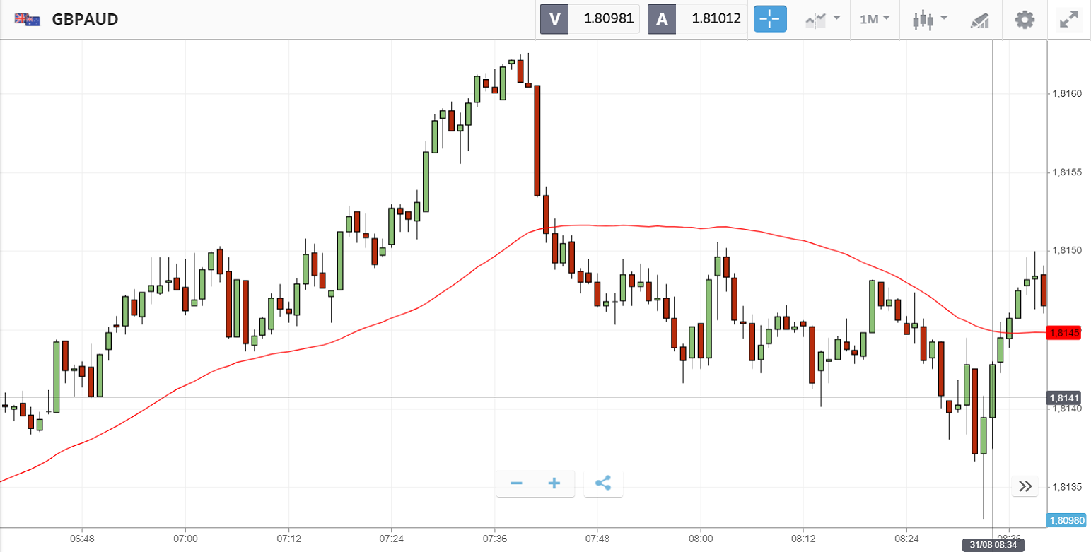Viewport: 1091px width, 552px height.
Task: Share the chart
Action: pyautogui.click(x=603, y=483)
